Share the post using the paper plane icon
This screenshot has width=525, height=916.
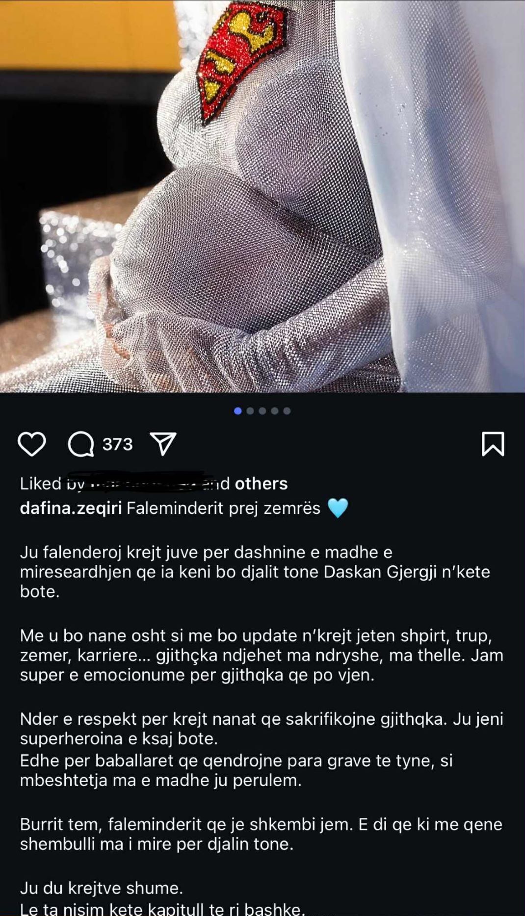click(163, 444)
